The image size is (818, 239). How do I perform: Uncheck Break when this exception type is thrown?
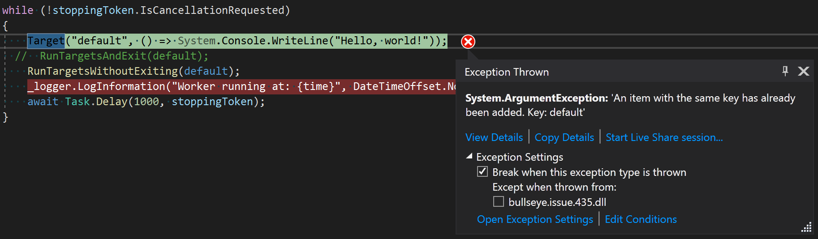[482, 171]
